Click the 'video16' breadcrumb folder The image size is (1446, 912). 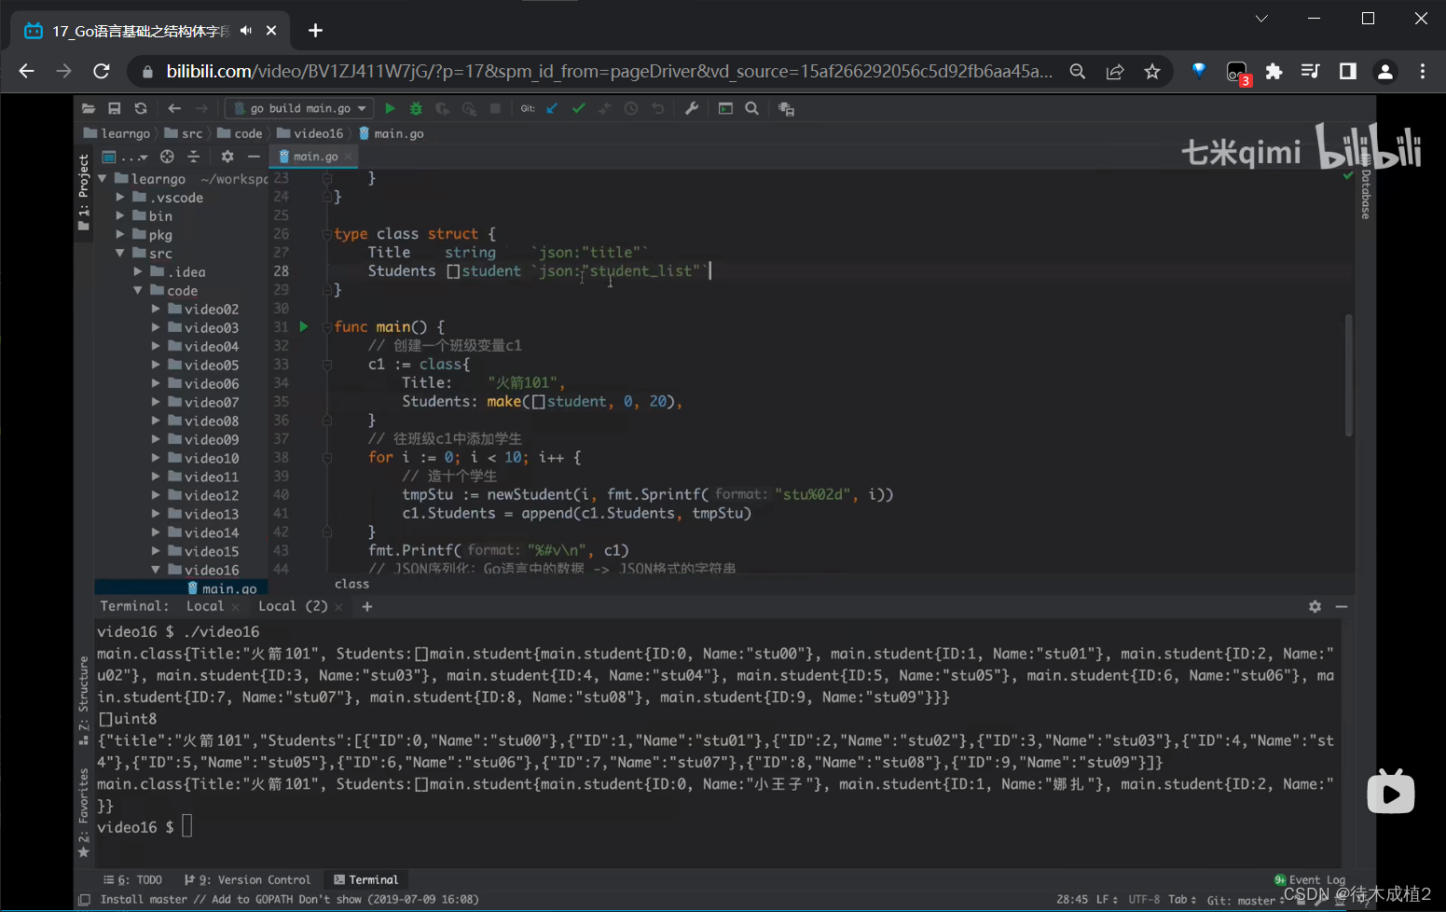coord(310,133)
